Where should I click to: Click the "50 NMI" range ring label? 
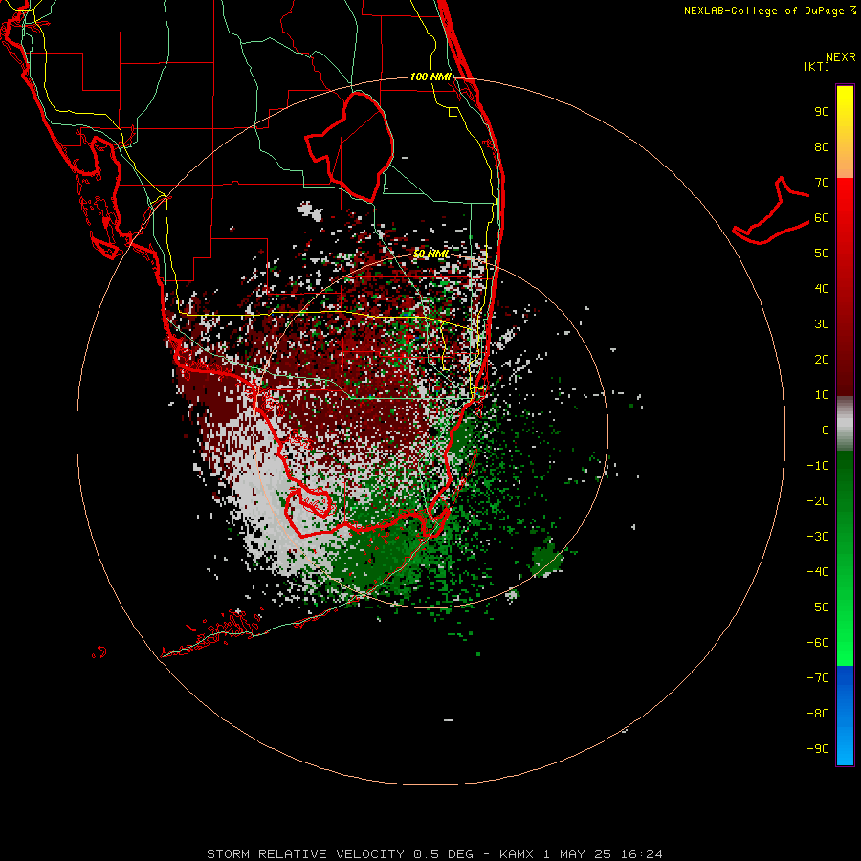[431, 254]
